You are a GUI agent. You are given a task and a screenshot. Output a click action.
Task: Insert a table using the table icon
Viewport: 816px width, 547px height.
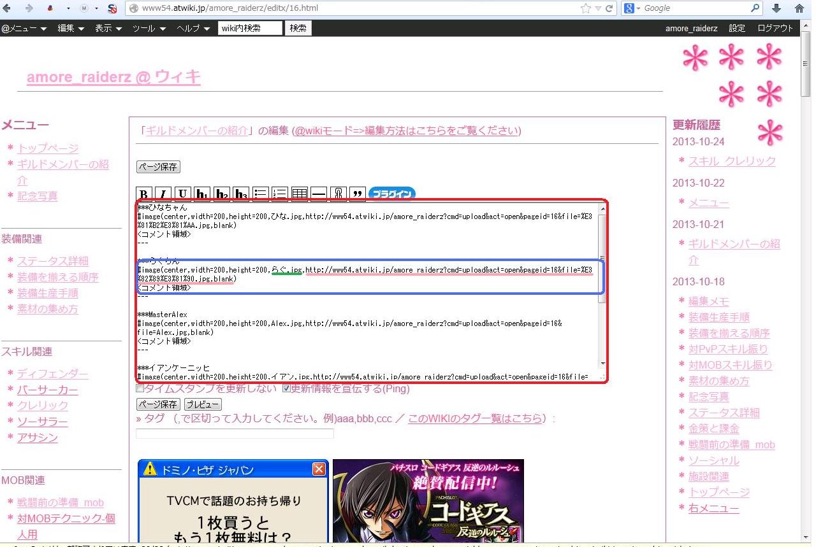coord(300,194)
